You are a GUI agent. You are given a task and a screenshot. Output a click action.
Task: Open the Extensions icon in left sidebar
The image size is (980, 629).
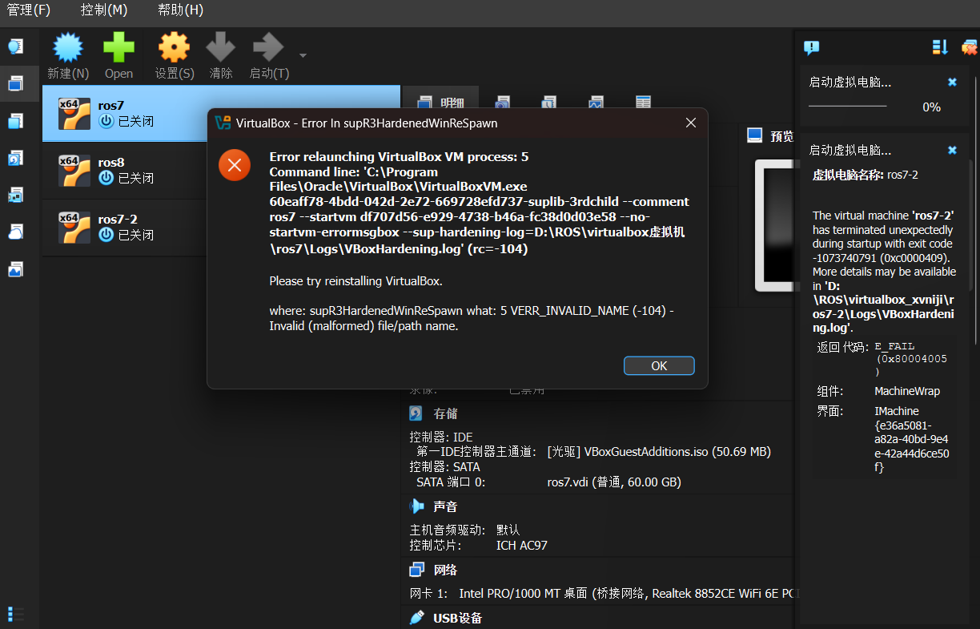(16, 121)
